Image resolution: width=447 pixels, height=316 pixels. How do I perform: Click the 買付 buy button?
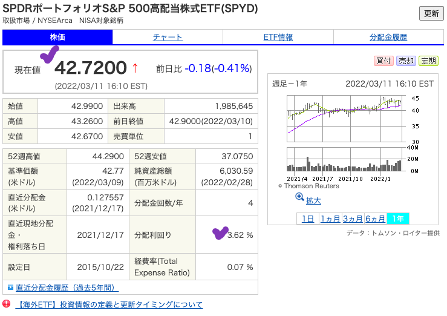click(x=383, y=61)
